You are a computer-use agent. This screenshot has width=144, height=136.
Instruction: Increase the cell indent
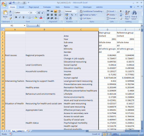click(x=52, y=18)
